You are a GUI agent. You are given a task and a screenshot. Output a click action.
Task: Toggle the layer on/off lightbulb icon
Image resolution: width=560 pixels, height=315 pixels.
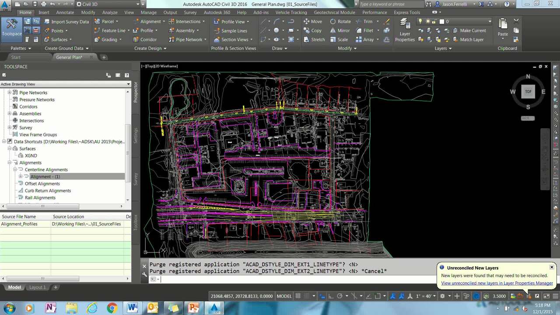click(420, 21)
